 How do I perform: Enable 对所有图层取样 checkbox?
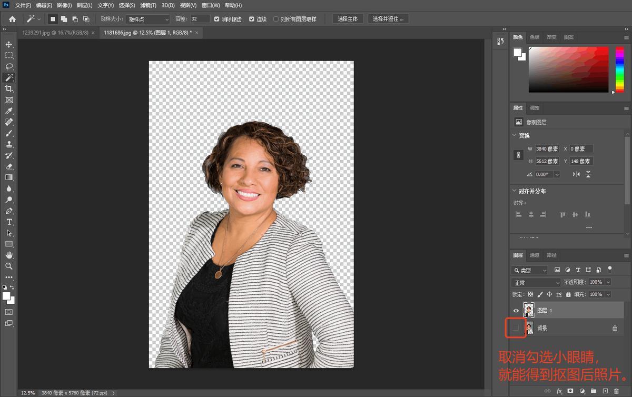[x=276, y=19]
